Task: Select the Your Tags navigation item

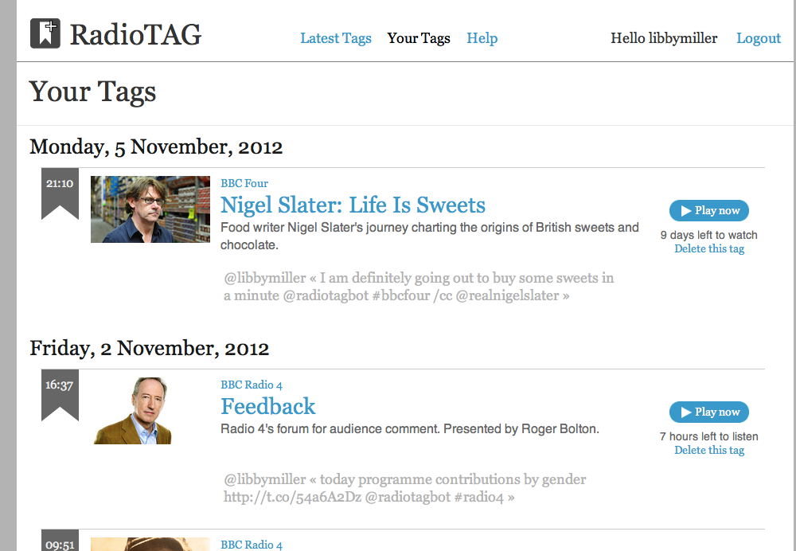Action: click(x=419, y=37)
